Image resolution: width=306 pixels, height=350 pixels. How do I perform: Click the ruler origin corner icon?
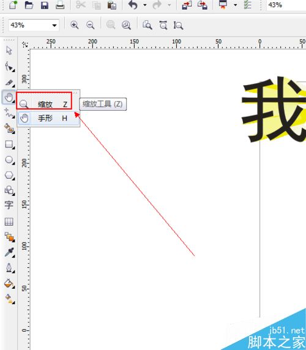(26, 45)
